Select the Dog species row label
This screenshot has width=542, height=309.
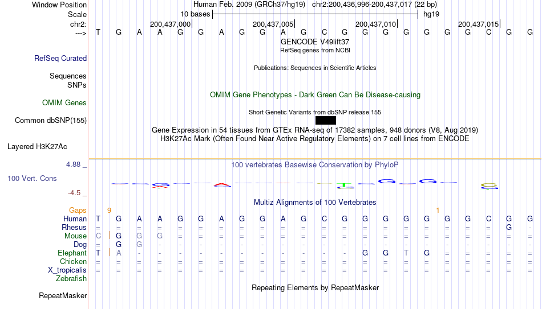[80, 245]
